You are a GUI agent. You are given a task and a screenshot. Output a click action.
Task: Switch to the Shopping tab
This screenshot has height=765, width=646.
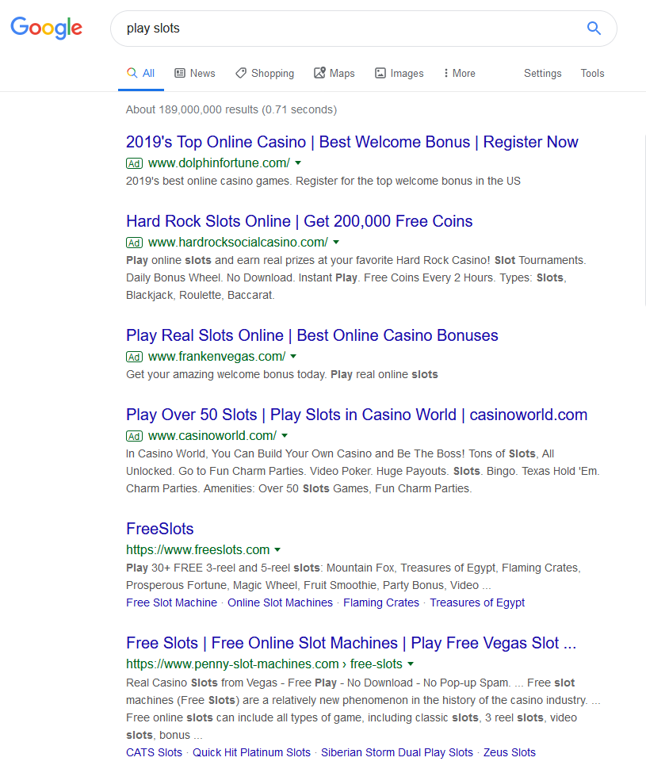(x=265, y=73)
